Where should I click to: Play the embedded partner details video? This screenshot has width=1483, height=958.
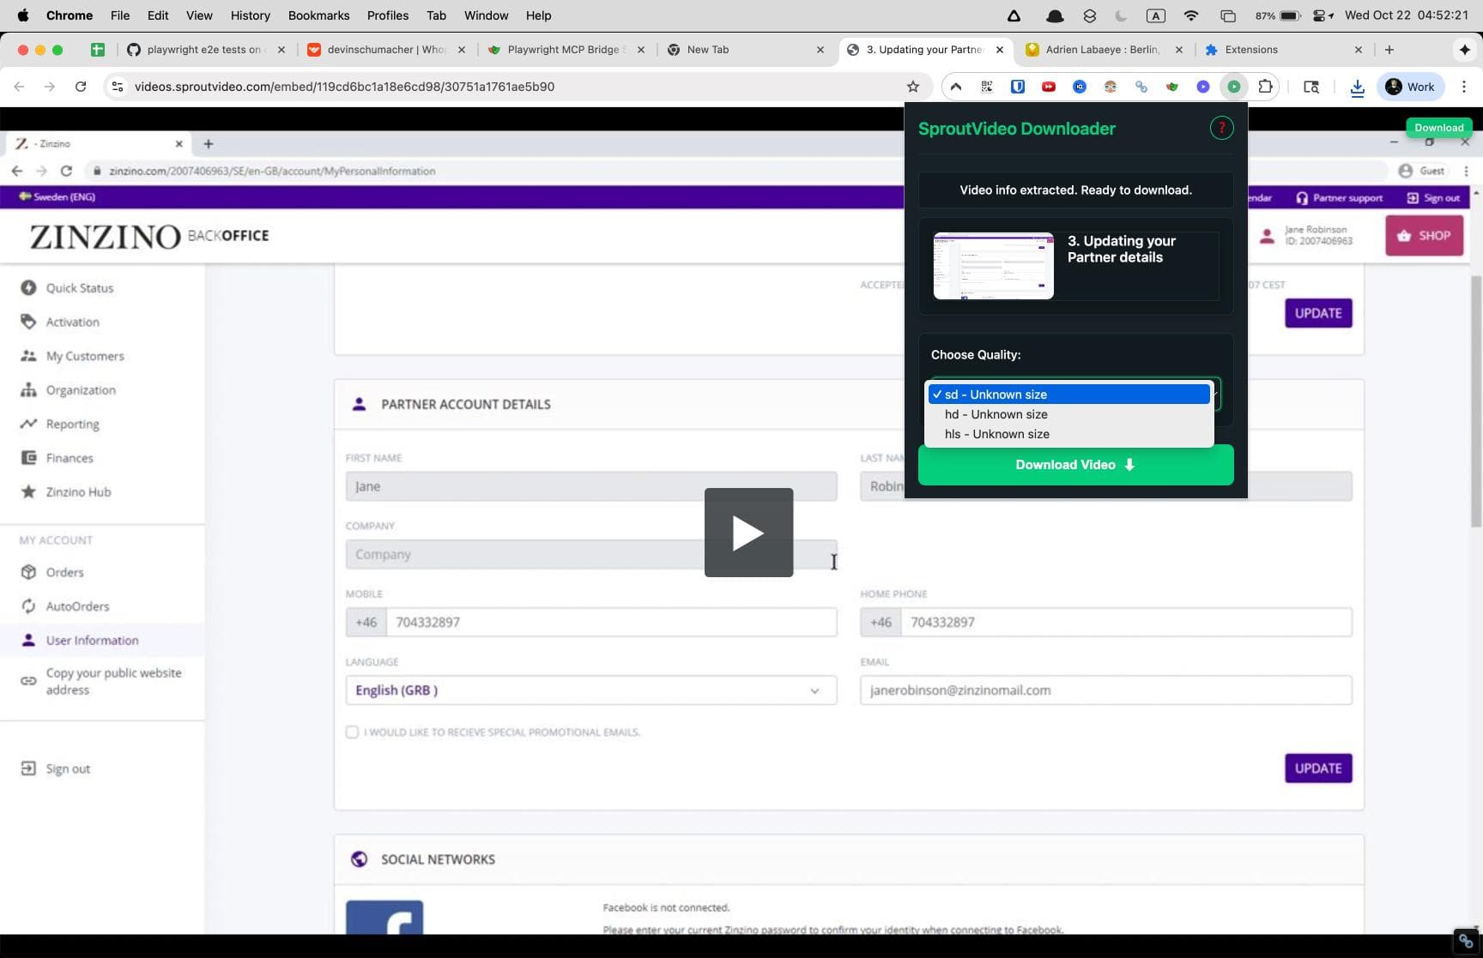point(748,532)
